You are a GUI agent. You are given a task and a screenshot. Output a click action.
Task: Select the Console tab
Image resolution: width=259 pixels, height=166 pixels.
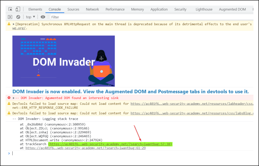[55, 9]
